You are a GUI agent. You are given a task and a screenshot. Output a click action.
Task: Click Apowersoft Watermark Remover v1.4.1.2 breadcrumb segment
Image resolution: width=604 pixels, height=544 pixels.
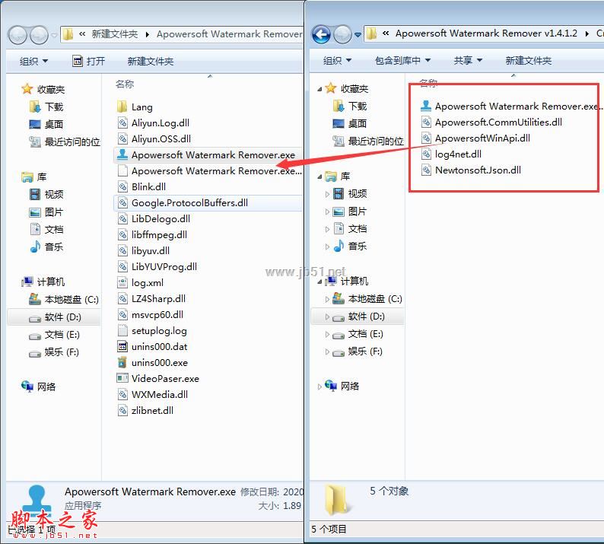point(486,33)
